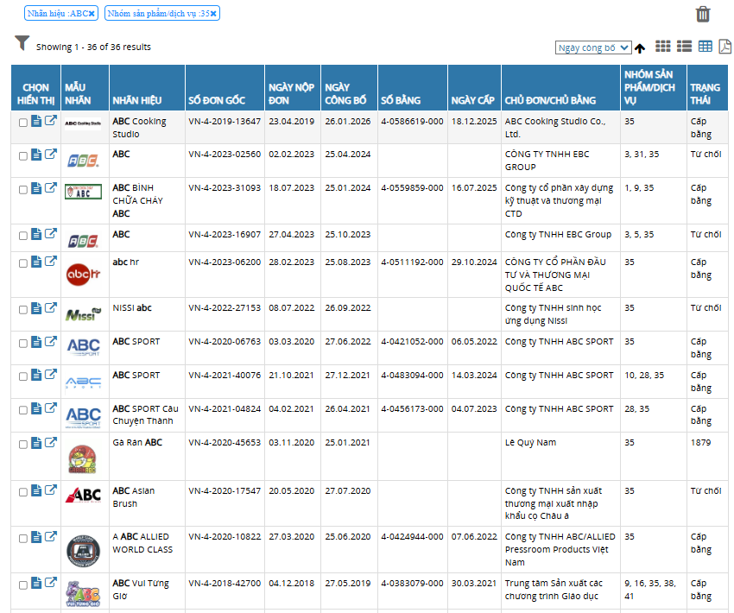Image resolution: width=734 pixels, height=613 pixels.
Task: Click the ABC Cooking Studio logo thumbnail
Action: [83, 123]
